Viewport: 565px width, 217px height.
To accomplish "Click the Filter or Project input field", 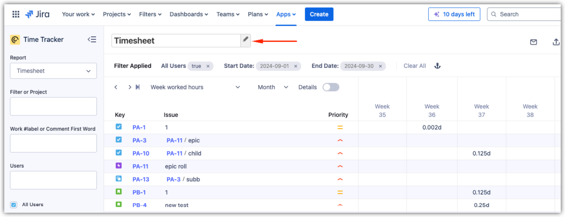I will [54, 106].
